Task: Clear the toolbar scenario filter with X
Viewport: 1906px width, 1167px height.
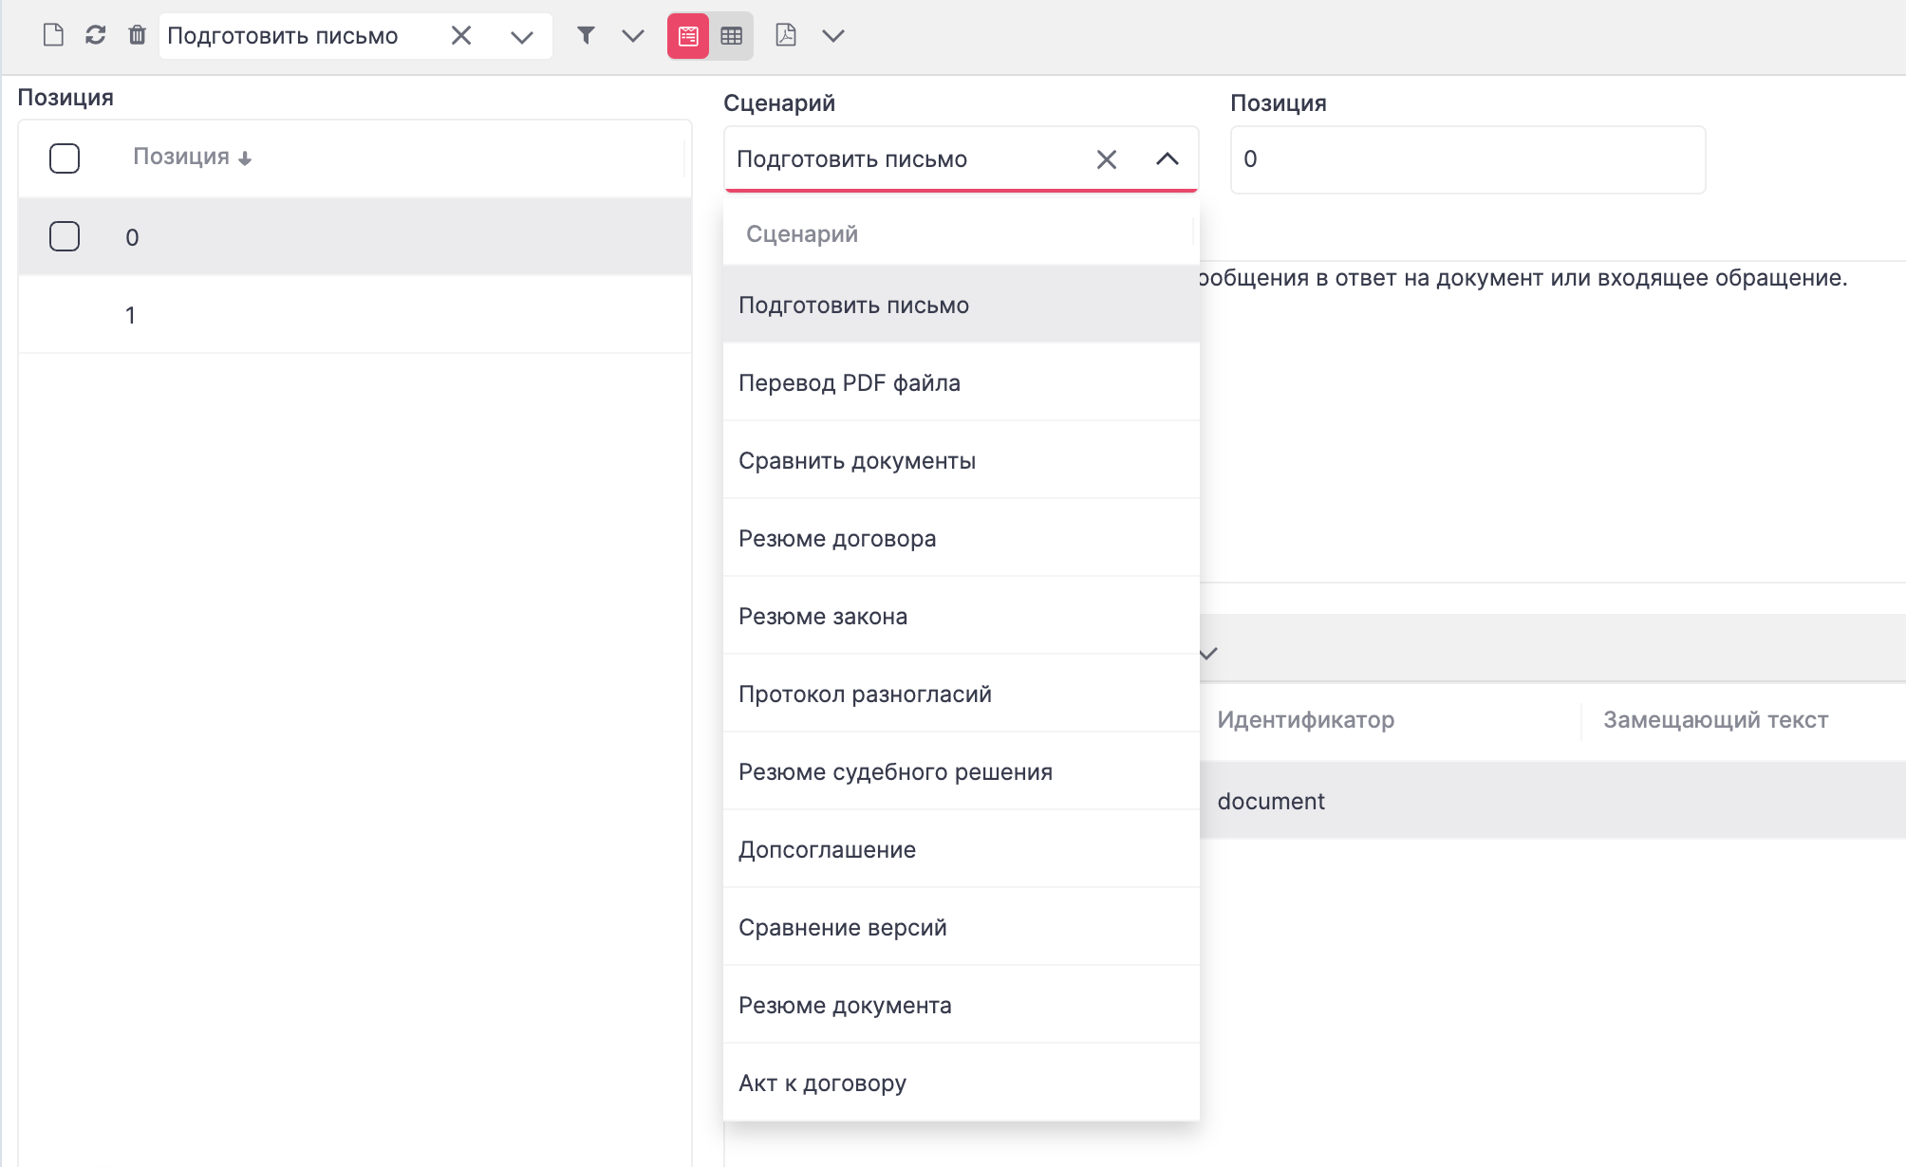Action: 461,36
